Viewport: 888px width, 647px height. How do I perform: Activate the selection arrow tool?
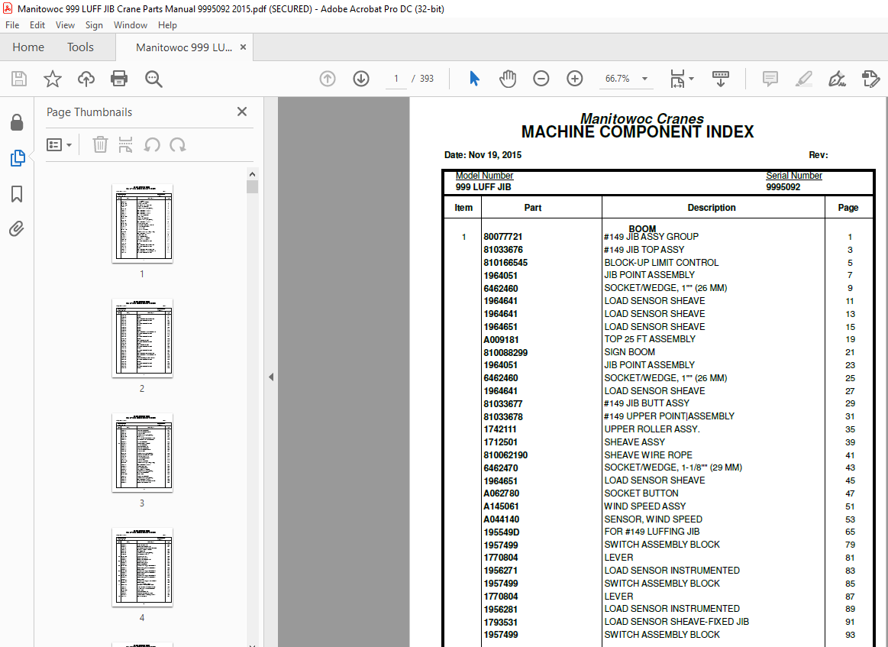click(475, 79)
